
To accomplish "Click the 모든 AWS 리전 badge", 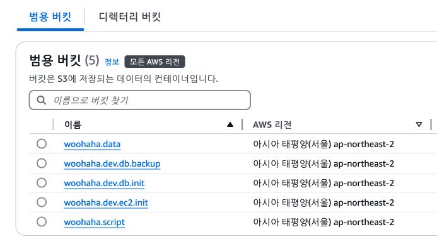I will 154,62.
